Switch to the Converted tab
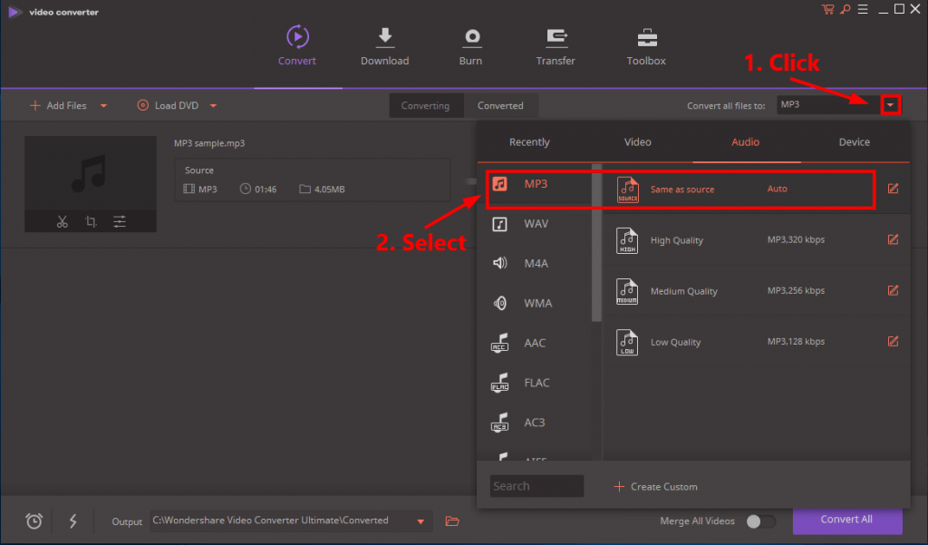Image resolution: width=928 pixels, height=545 pixels. [x=500, y=105]
